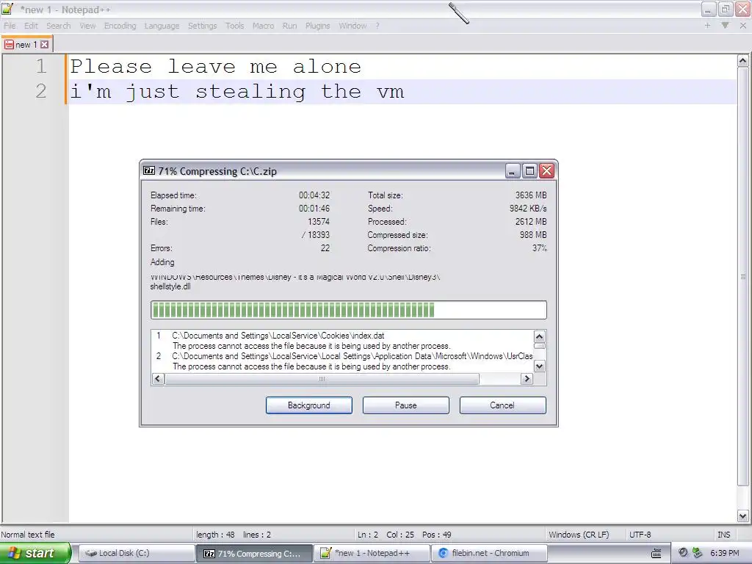
Task: Click the green system tray icon beside the clock
Action: click(697, 553)
